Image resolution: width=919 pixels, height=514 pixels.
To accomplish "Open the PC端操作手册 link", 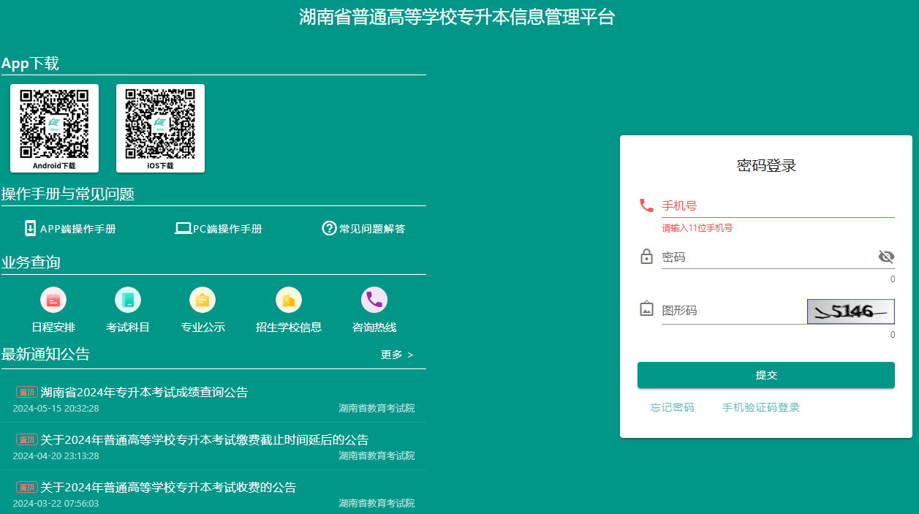I will point(227,229).
